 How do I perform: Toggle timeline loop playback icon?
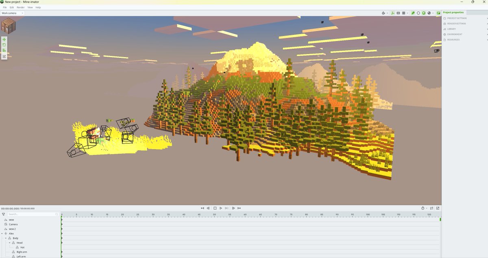pyautogui.click(x=431, y=208)
